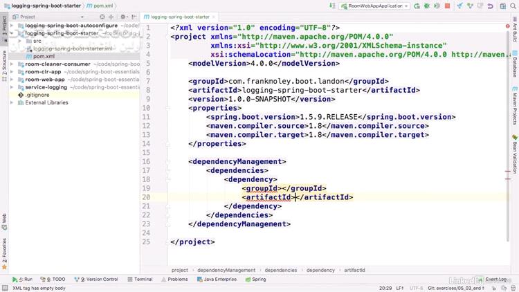
Task: Click the tool window quick access corner icon
Action: 5,289
